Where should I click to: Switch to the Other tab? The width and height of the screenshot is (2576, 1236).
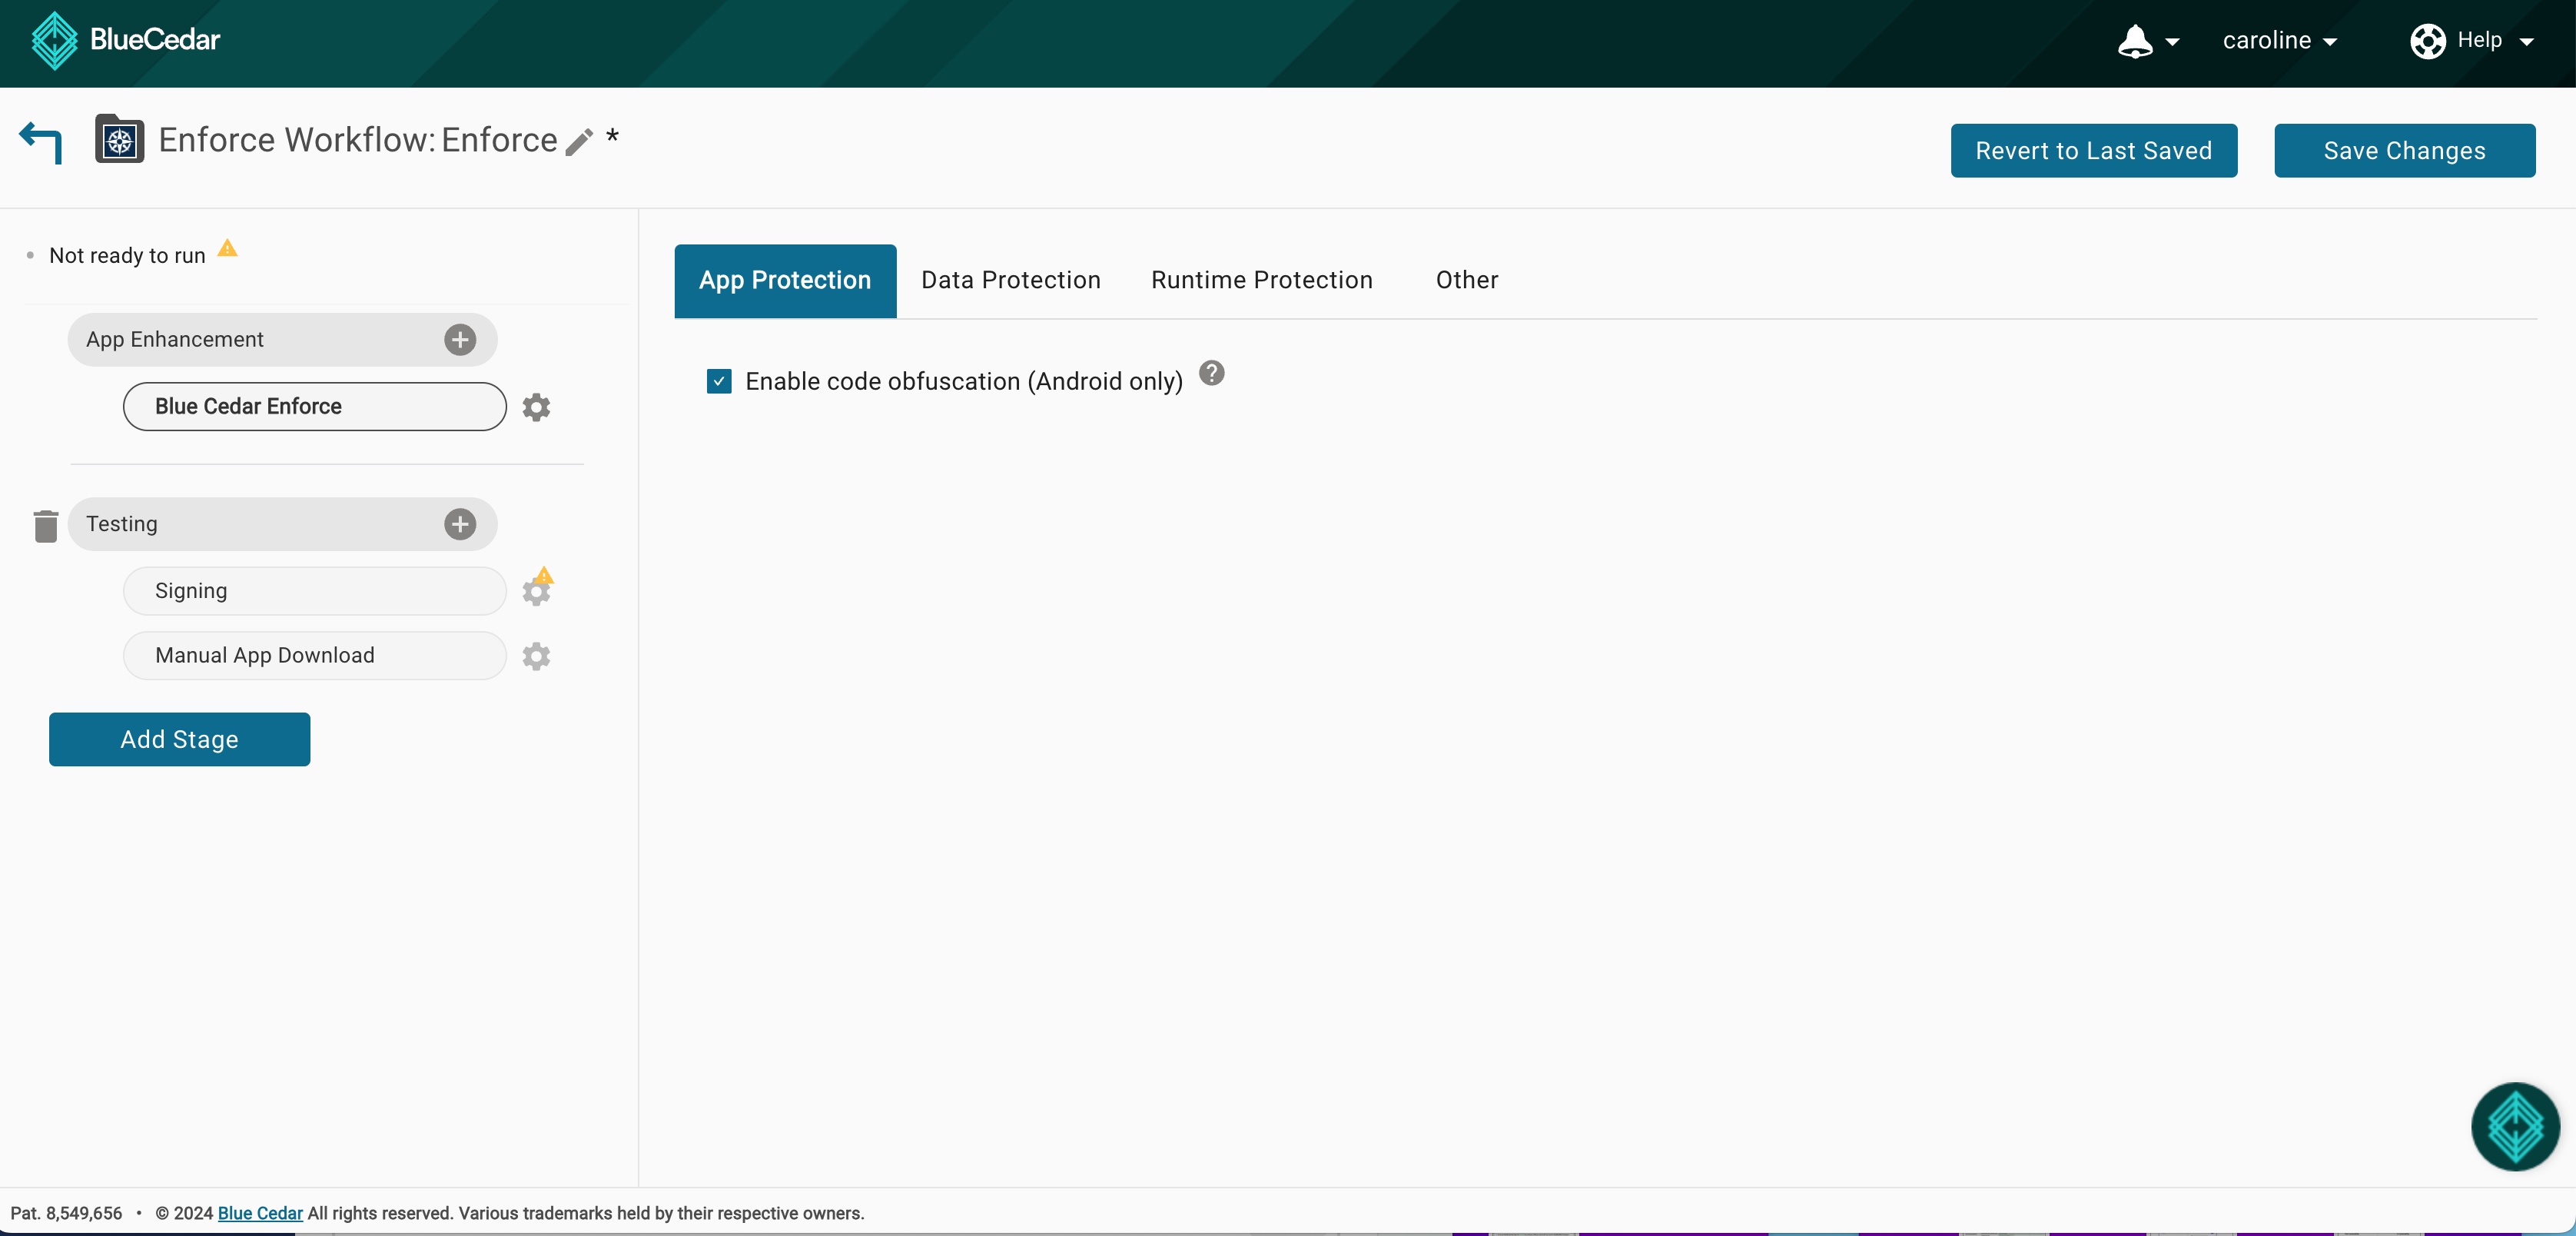pyautogui.click(x=1466, y=281)
